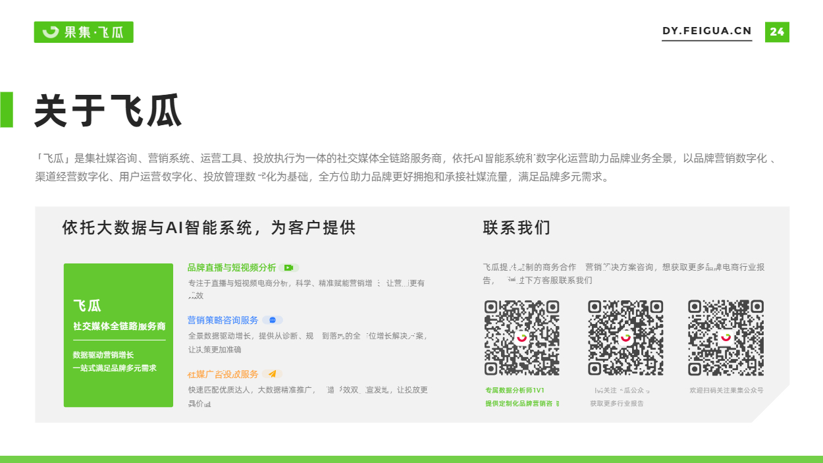
Task: Open the DY.FEIGUA.CN link
Action: pyautogui.click(x=706, y=31)
